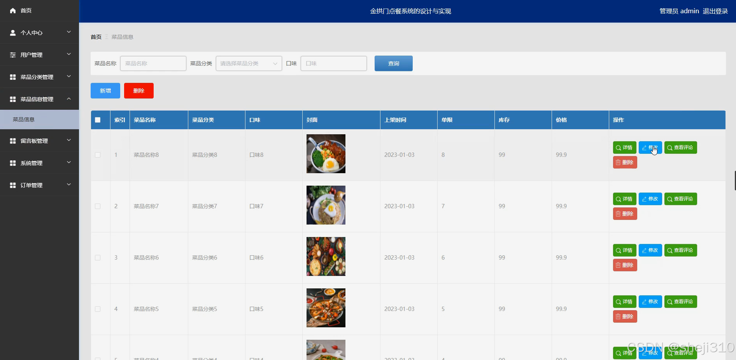
Task: Check the checkbox for row 菜品名称6
Action: coord(98,258)
